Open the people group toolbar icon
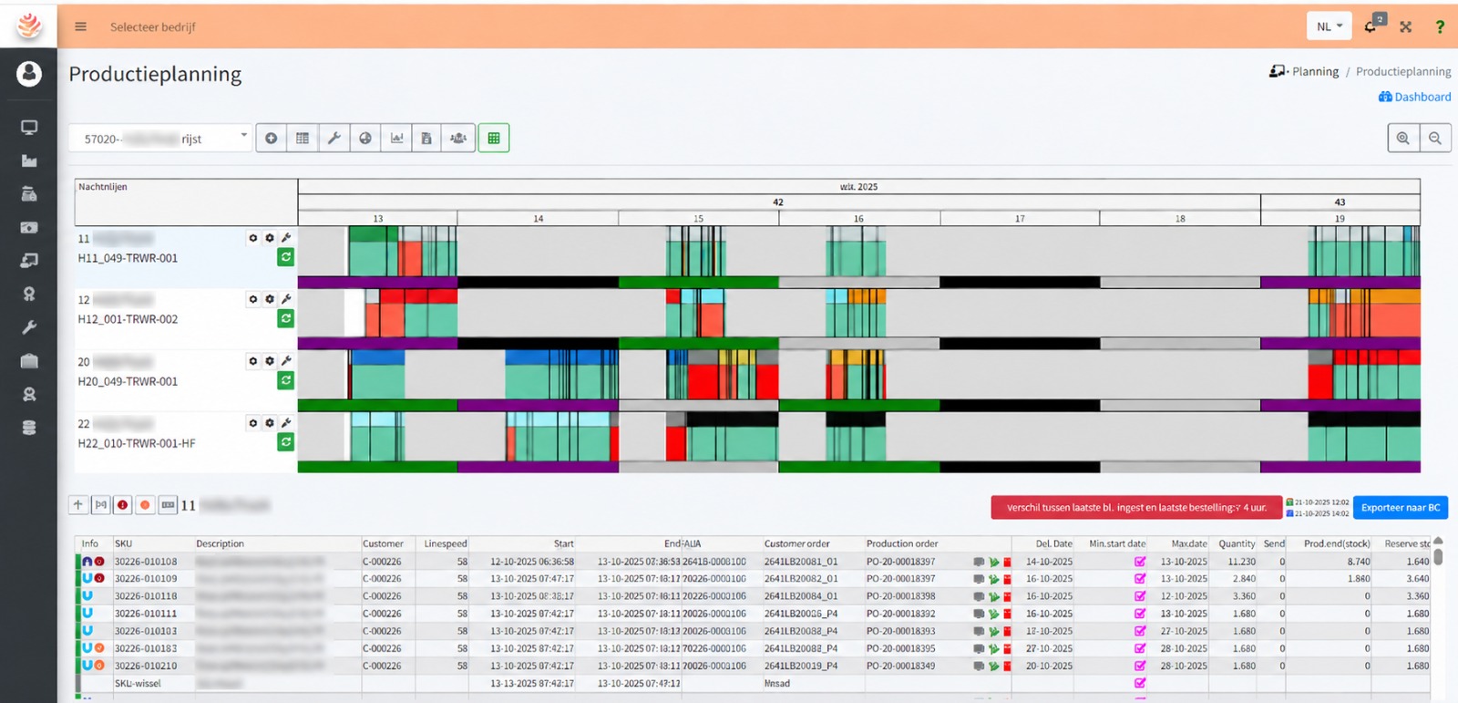1458x703 pixels. tap(458, 139)
